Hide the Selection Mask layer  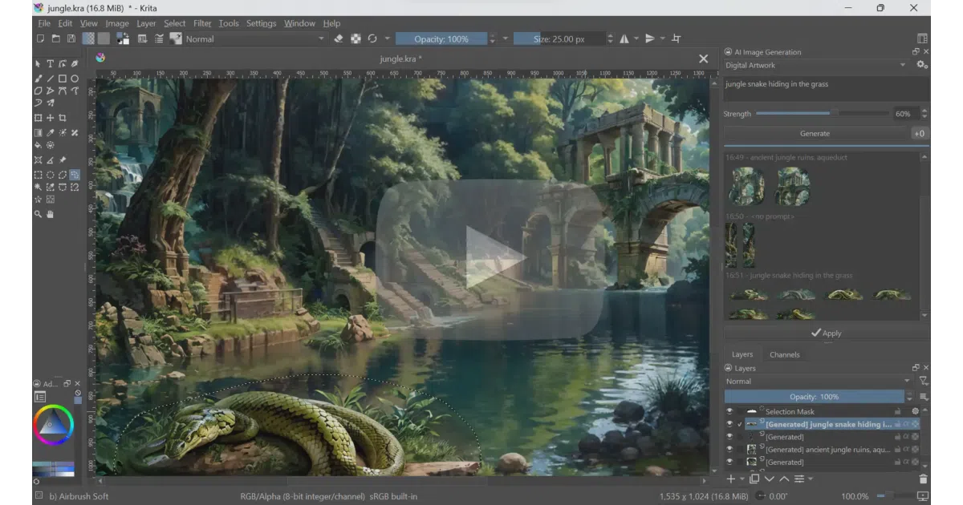[x=729, y=411]
